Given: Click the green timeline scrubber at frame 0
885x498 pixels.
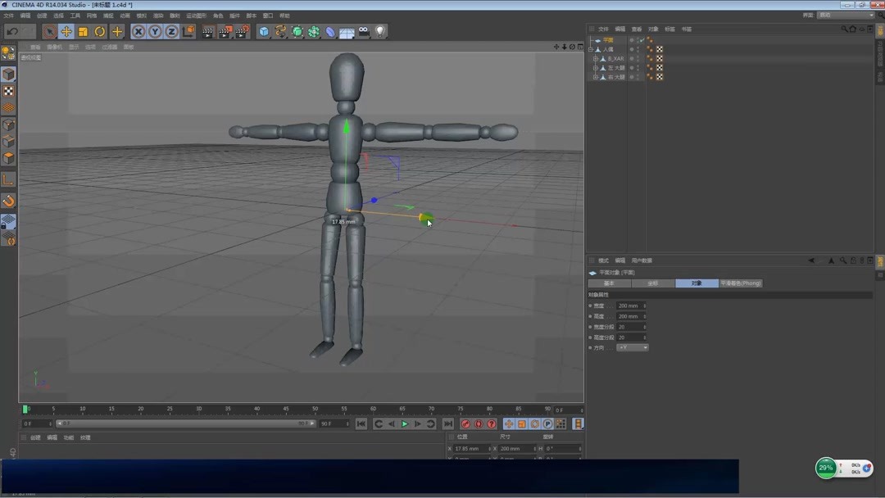Looking at the screenshot, I should pyautogui.click(x=26, y=408).
